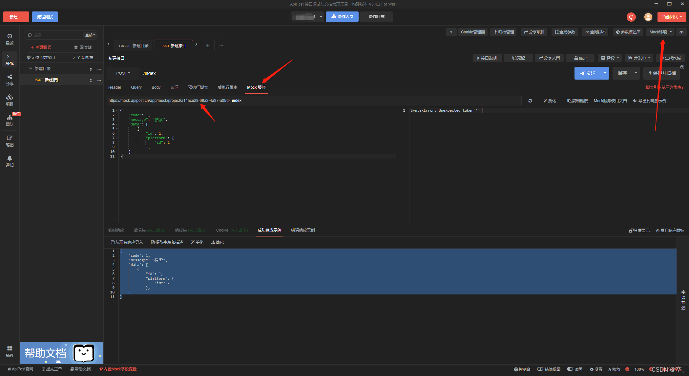Open 设置 settings in status bar
This screenshot has width=689, height=376.
[596, 369]
